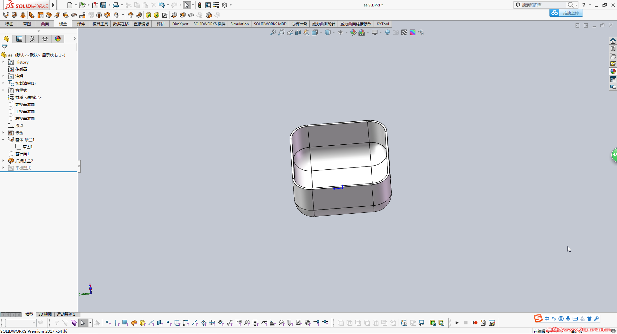This screenshot has width=617, height=334.
Task: Toggle the selection cursor filter button
Action: tap(83, 323)
